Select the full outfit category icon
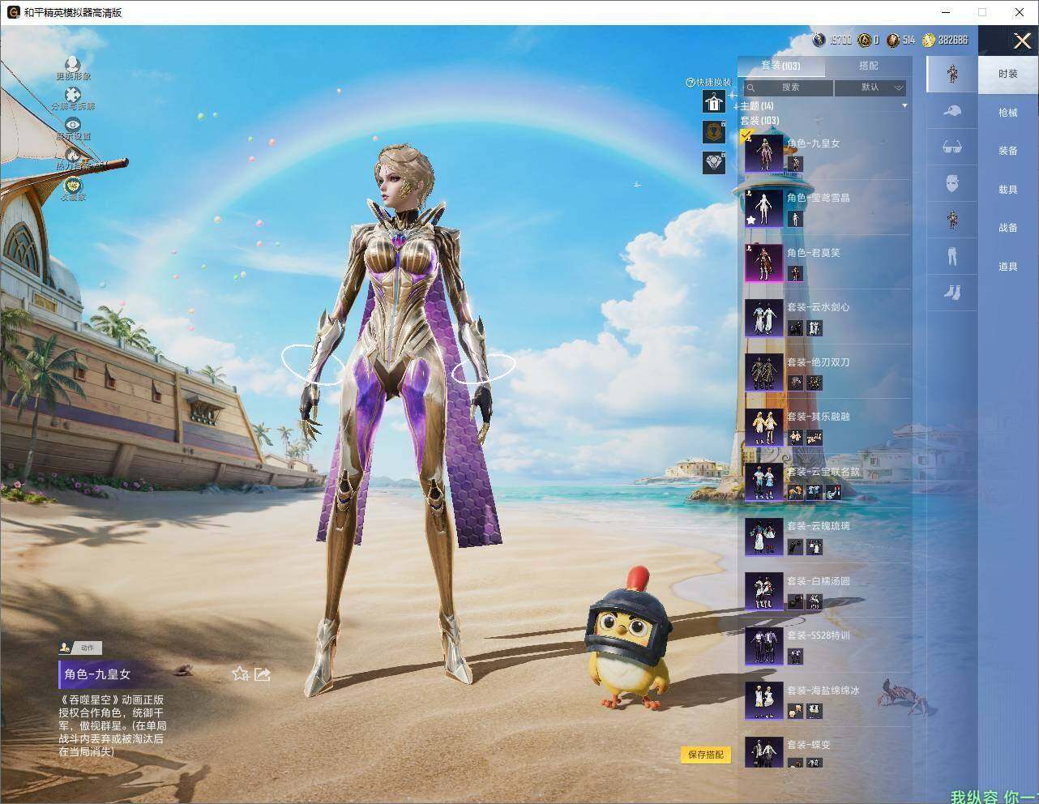 952,74
